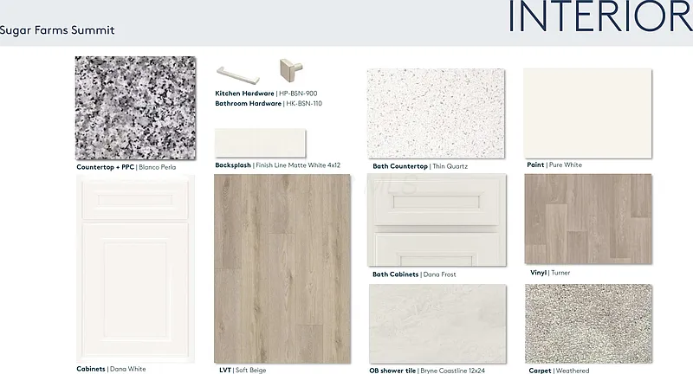Click the 'Kitchen Hardware | HP-BSN-900' text
Viewport: 693px width, 374px height.
(x=266, y=93)
